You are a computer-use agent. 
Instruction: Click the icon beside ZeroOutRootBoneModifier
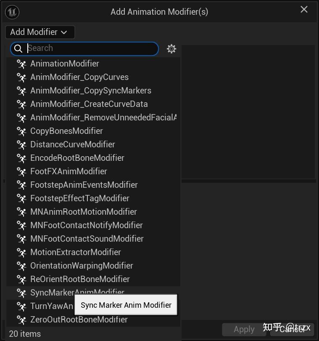[x=21, y=320]
